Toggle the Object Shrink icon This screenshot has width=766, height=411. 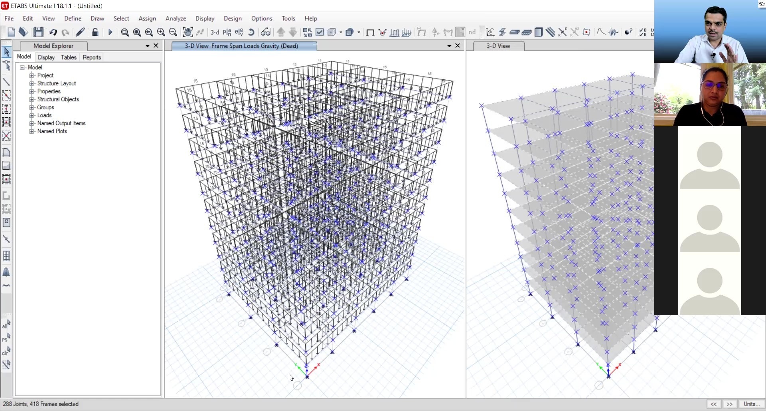pos(307,32)
